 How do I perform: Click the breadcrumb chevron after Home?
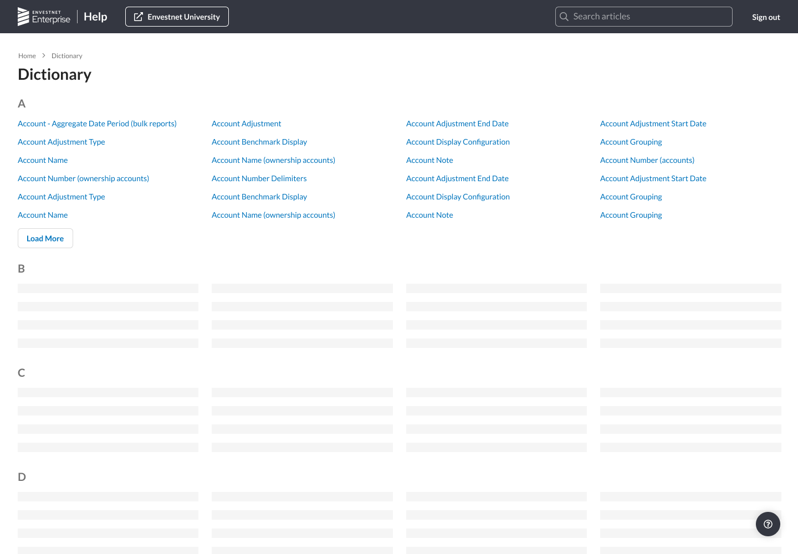44,55
